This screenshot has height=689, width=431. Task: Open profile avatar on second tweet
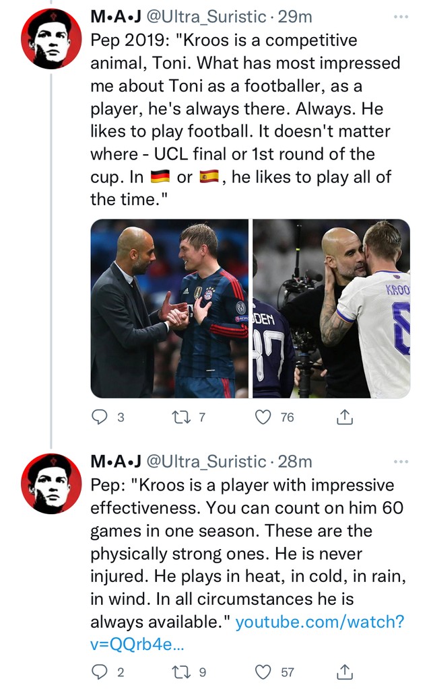[x=51, y=483]
